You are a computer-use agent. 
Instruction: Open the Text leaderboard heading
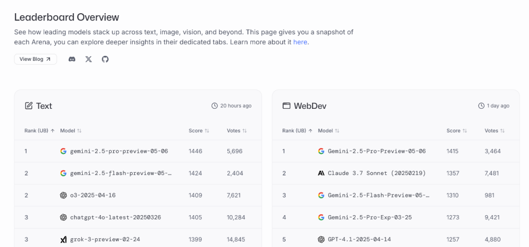[x=44, y=106]
